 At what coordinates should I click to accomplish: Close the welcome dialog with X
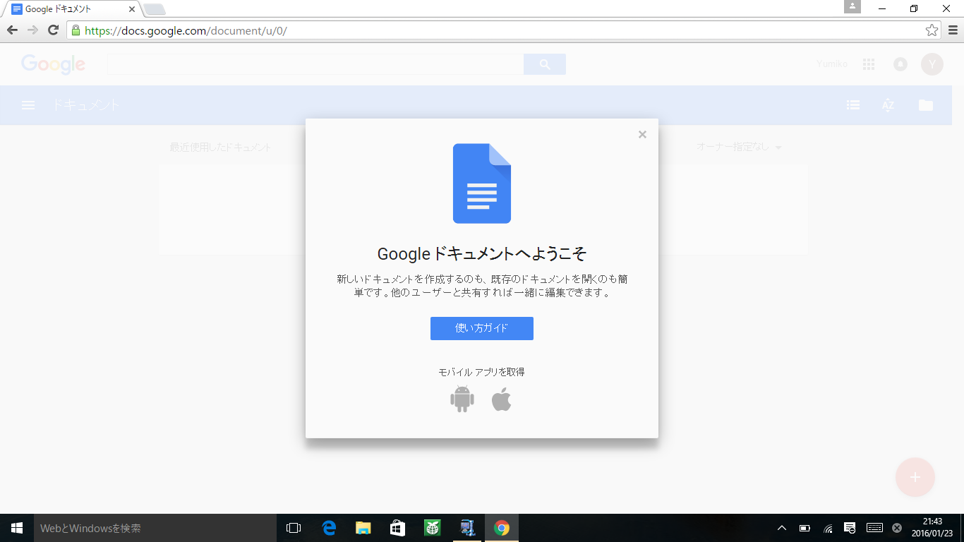tap(642, 134)
